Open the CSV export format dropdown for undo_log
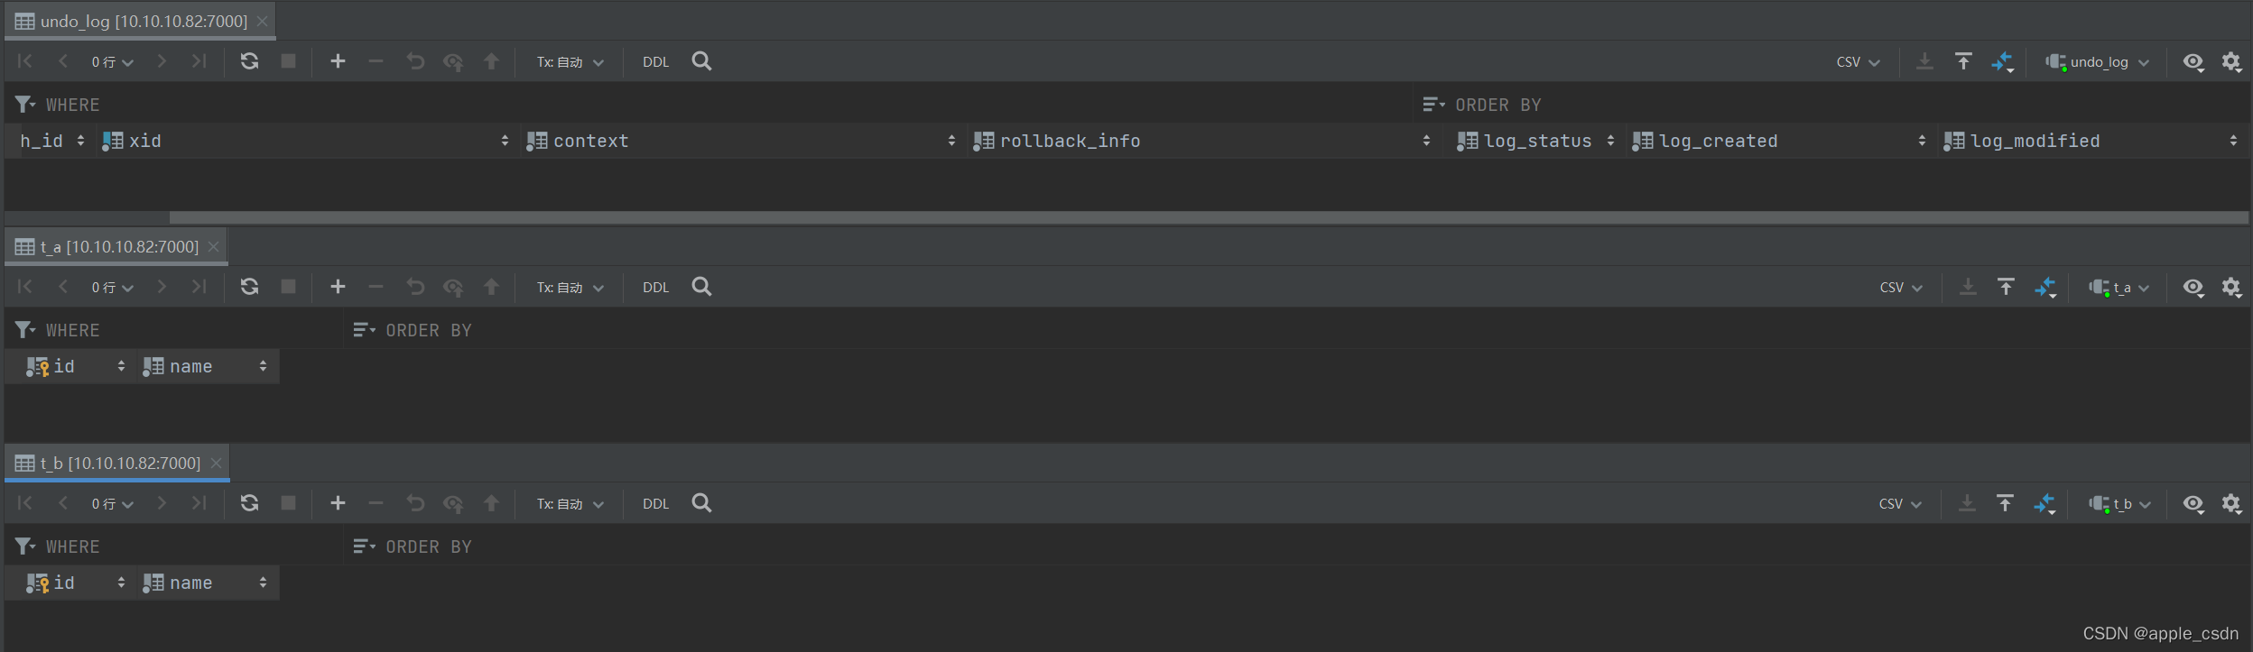This screenshot has height=652, width=2253. [1858, 62]
